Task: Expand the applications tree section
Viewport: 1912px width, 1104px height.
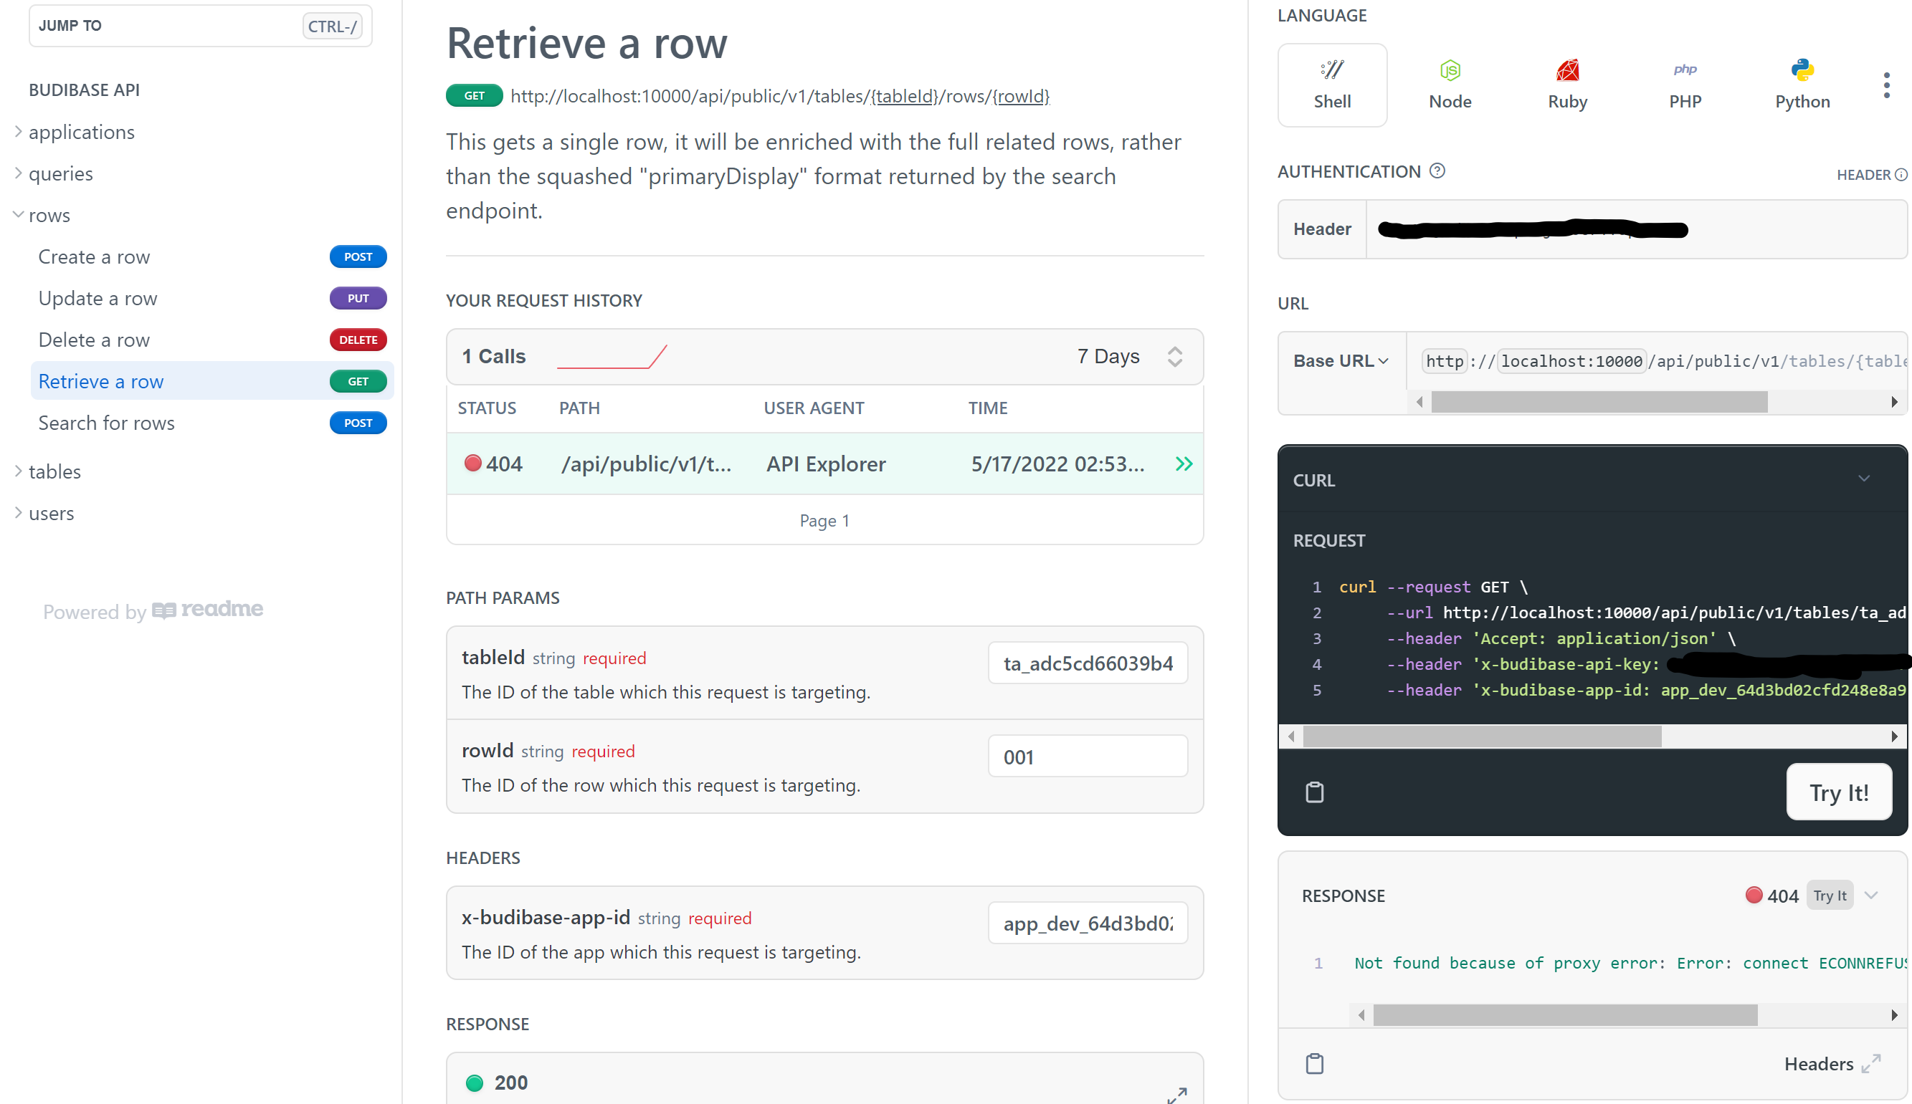Action: pos(18,131)
